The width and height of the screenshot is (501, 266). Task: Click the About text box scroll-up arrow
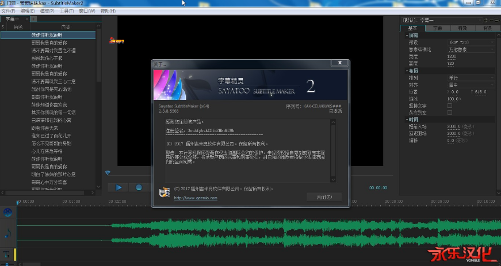pyautogui.click(x=333, y=122)
